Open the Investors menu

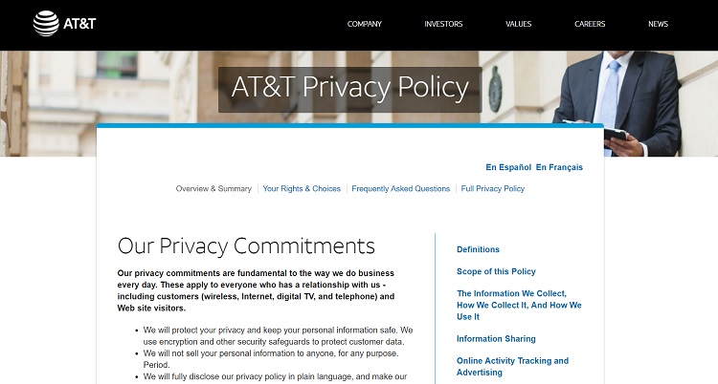point(443,24)
